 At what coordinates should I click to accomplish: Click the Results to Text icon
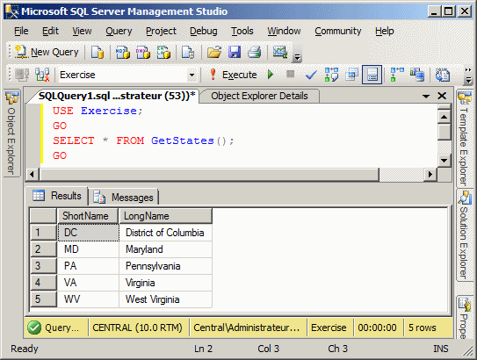[x=443, y=75]
